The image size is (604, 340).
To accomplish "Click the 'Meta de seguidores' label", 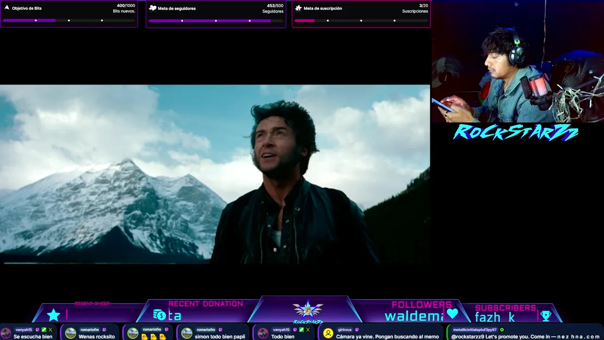I will click(x=176, y=8).
